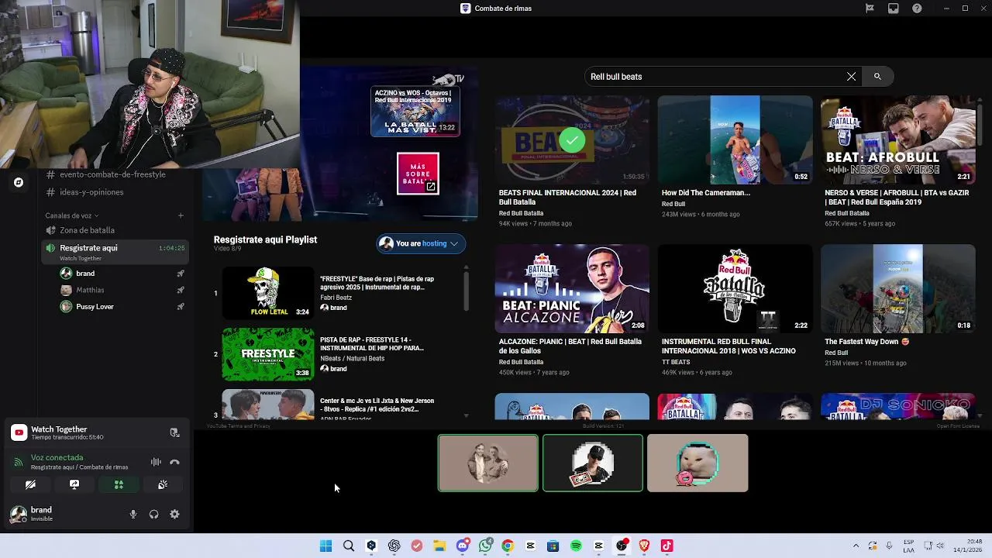Open Más sobre batalla external link card

click(x=418, y=174)
